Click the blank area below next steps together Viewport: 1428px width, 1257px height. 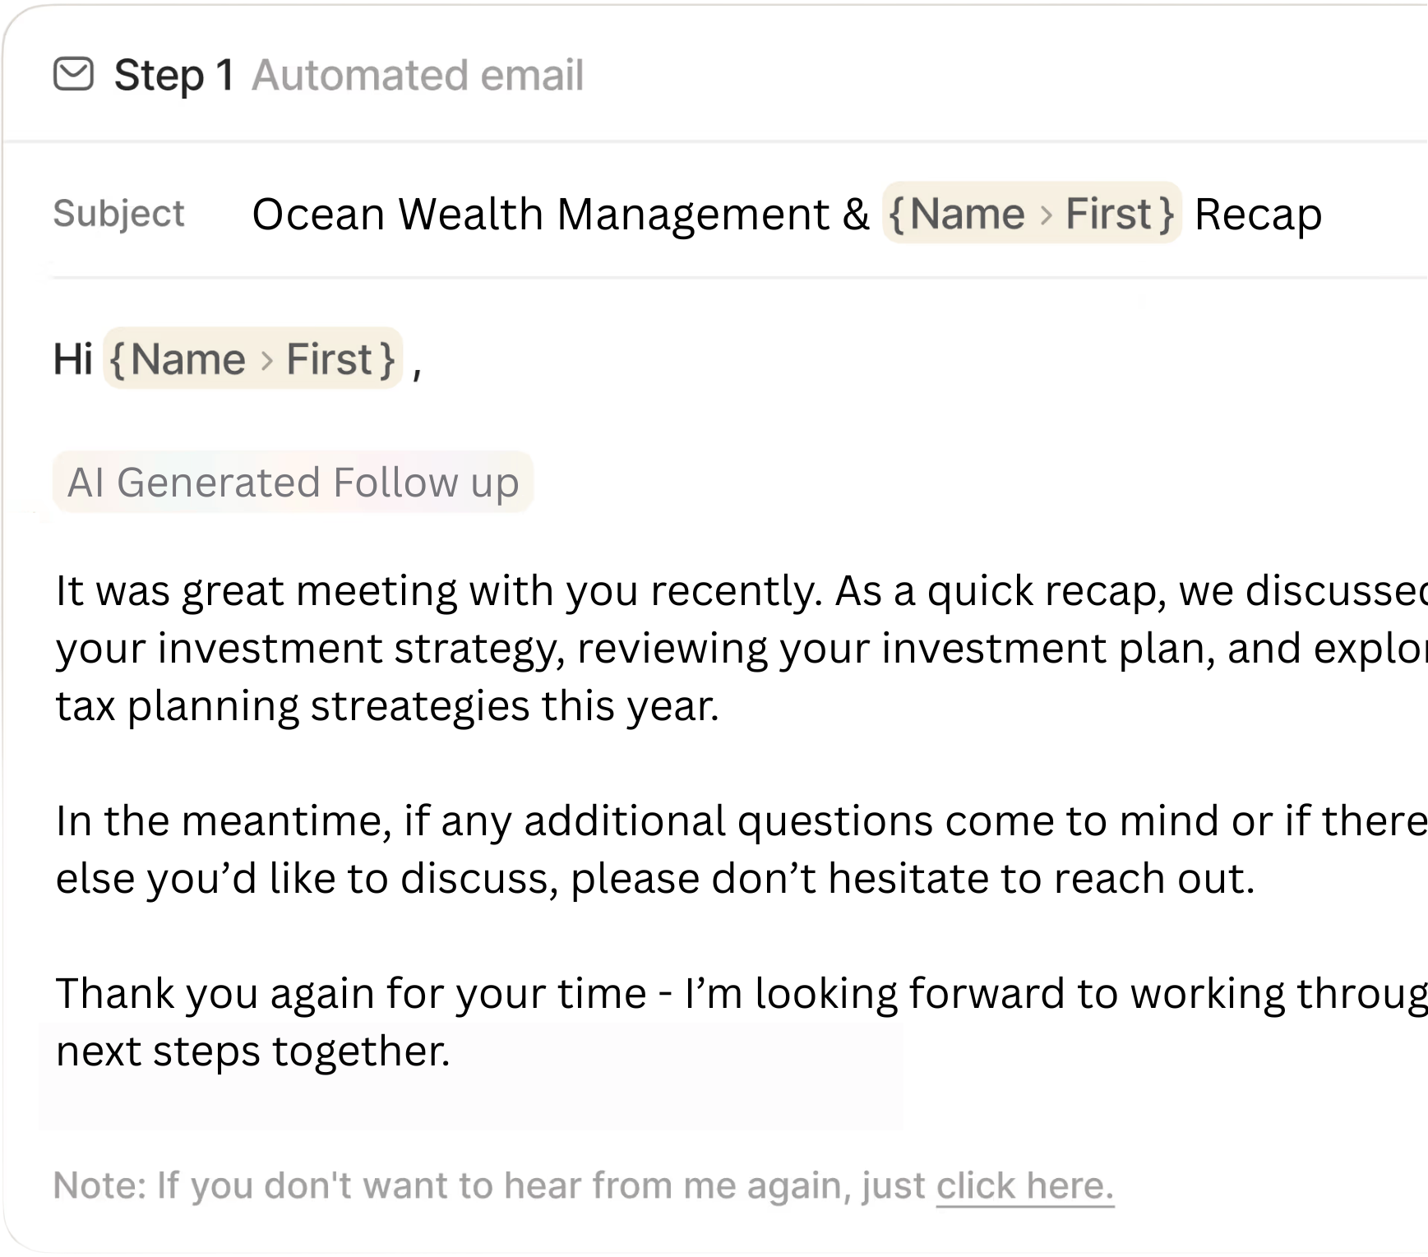click(x=470, y=1102)
